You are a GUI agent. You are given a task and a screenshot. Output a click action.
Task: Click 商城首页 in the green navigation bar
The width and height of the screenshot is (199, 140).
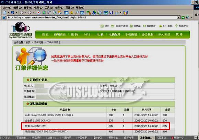(x=60, y=34)
